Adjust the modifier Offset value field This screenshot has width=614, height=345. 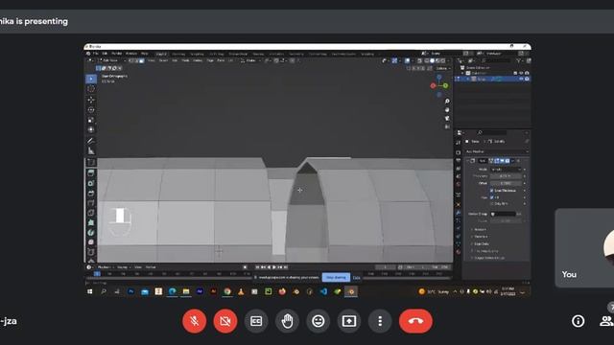tap(506, 183)
